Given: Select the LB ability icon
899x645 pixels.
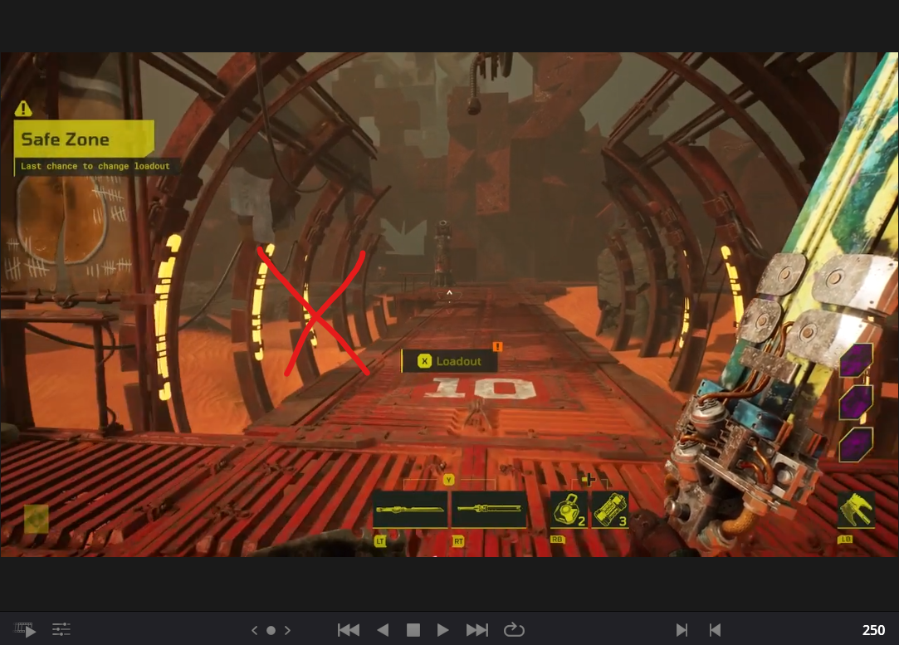Looking at the screenshot, I should coord(856,510).
